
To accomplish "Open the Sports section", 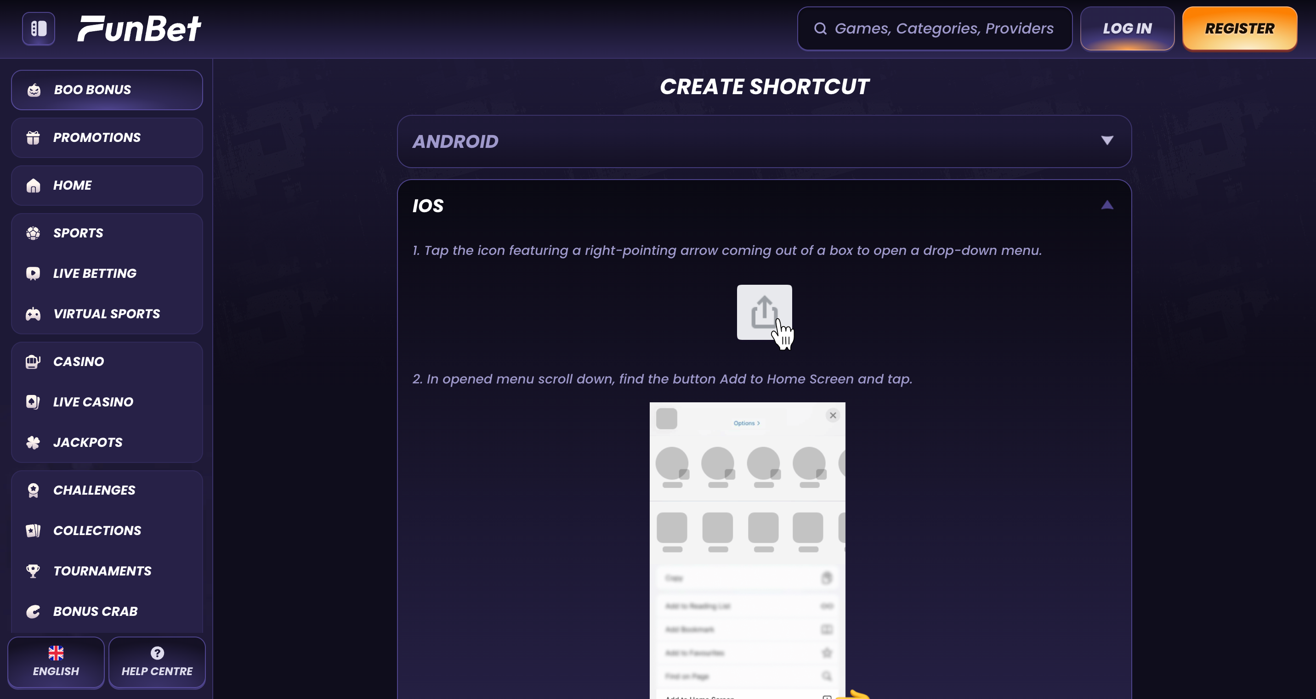I will (x=107, y=233).
